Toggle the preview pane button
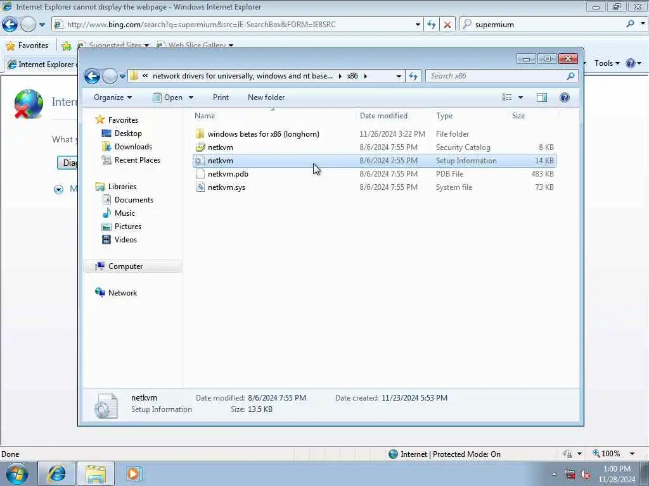This screenshot has width=649, height=486. [x=542, y=97]
